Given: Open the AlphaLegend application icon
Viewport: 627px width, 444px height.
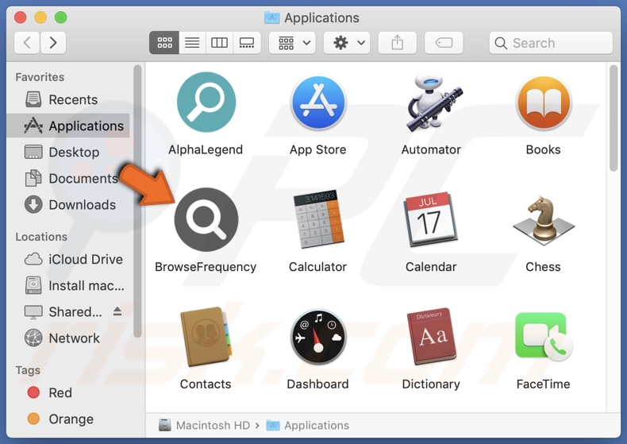Looking at the screenshot, I should tap(206, 102).
